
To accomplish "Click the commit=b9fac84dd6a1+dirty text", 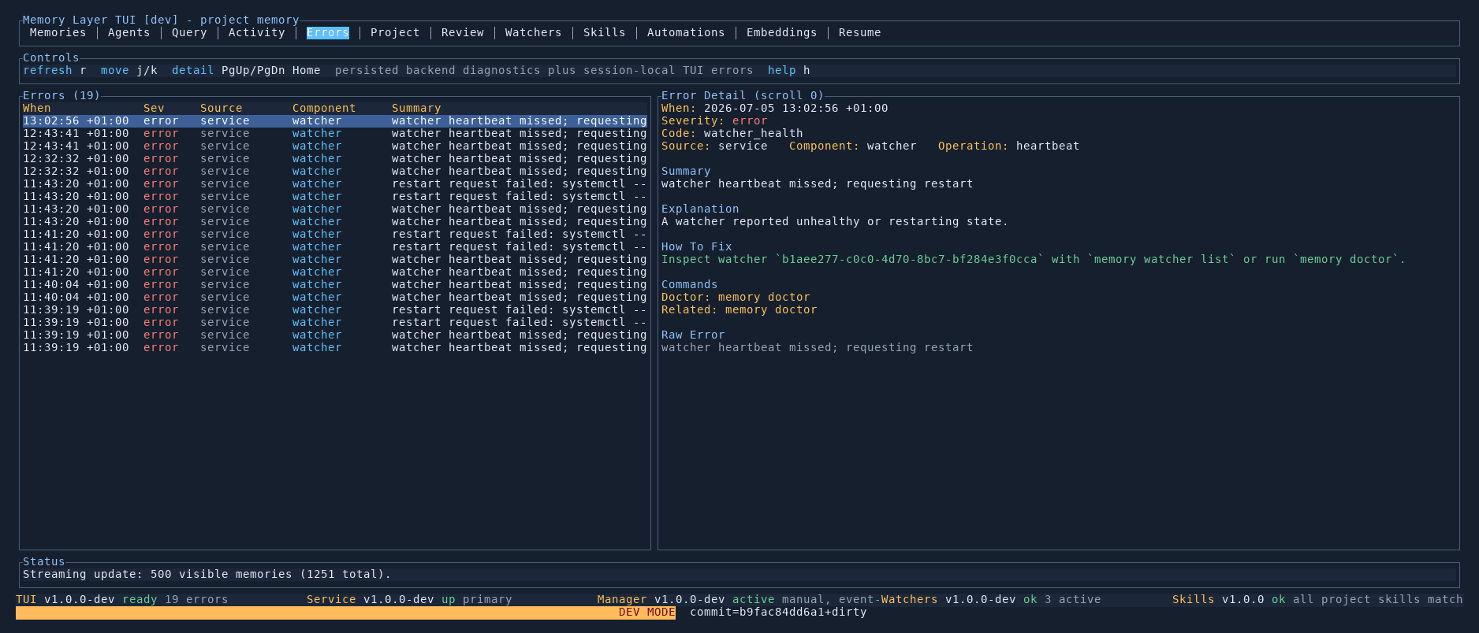I will [x=778, y=612].
